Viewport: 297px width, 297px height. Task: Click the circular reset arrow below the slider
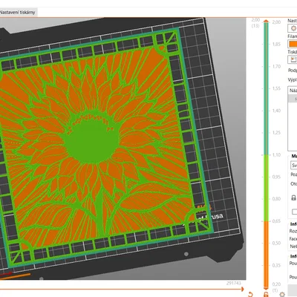250,294
